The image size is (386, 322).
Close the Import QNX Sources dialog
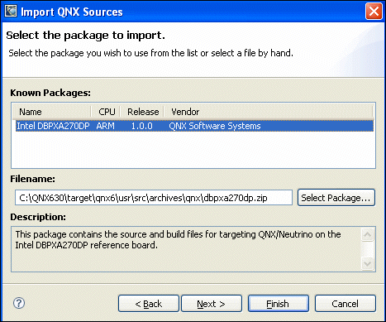tap(374, 12)
